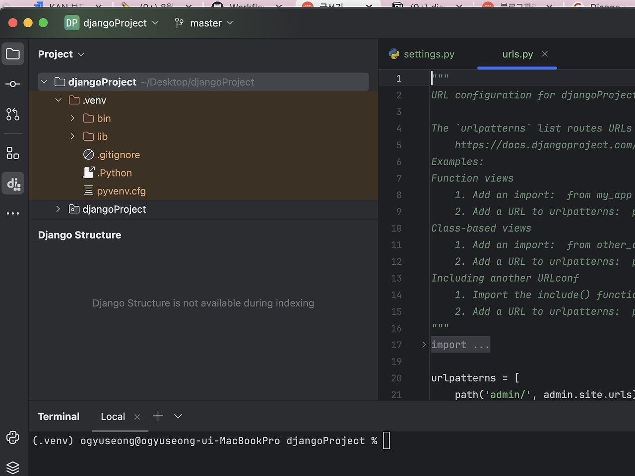Open the Structure tool window icon

click(x=13, y=153)
